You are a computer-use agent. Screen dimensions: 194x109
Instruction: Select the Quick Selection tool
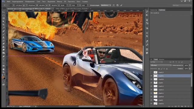click(x=3, y=21)
